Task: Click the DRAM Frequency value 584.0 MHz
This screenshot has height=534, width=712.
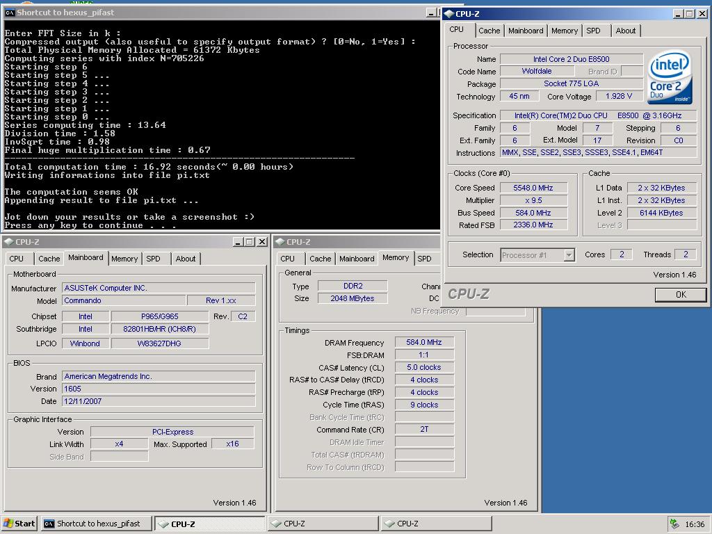Action: click(x=425, y=342)
